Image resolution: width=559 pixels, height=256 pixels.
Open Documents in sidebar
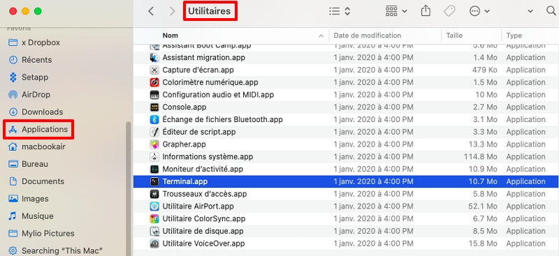(x=36, y=181)
